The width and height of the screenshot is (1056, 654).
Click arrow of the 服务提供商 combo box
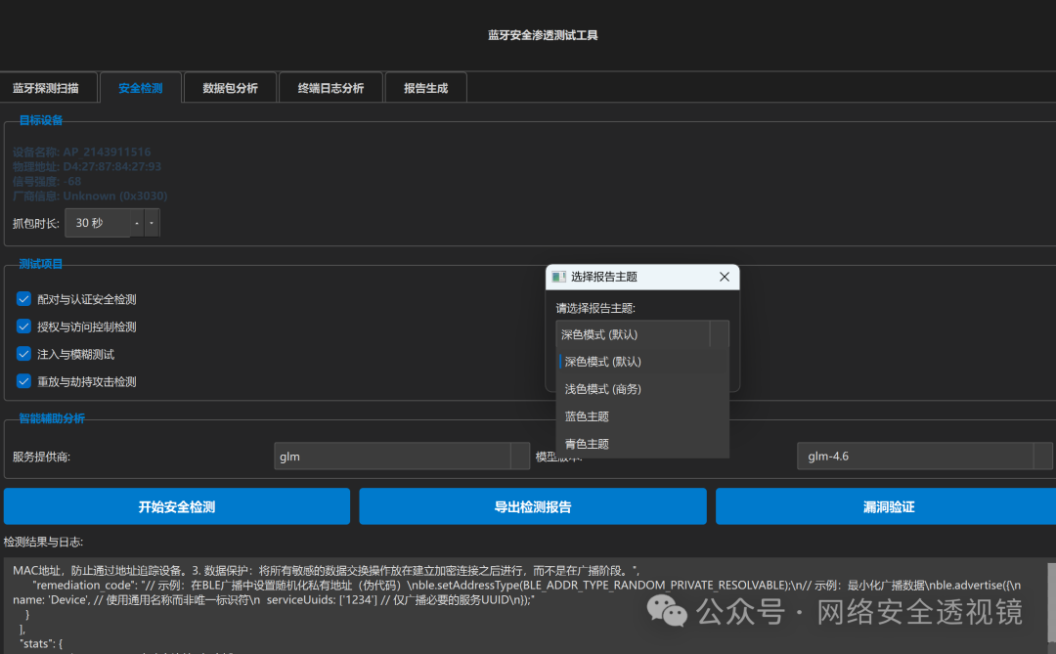point(520,456)
